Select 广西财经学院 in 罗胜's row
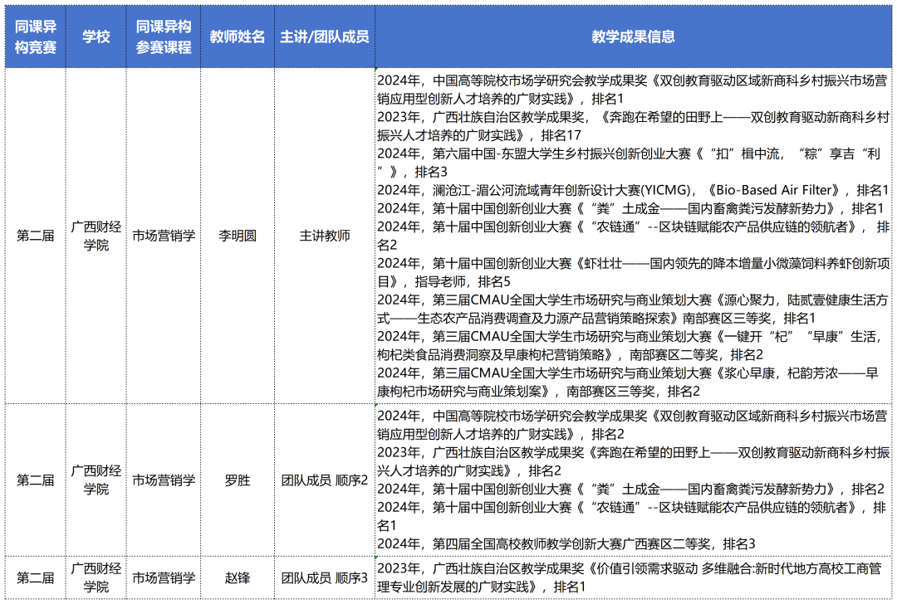 click(96, 480)
